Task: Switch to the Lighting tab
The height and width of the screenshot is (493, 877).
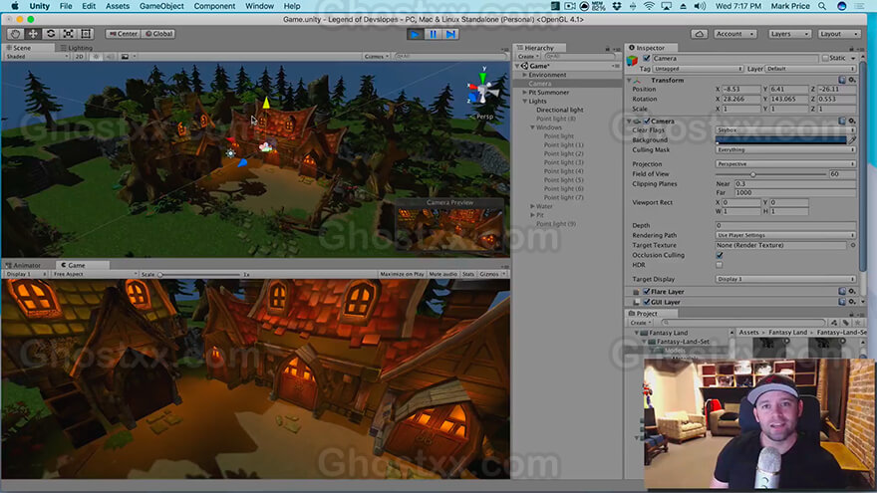Action: pyautogui.click(x=77, y=48)
